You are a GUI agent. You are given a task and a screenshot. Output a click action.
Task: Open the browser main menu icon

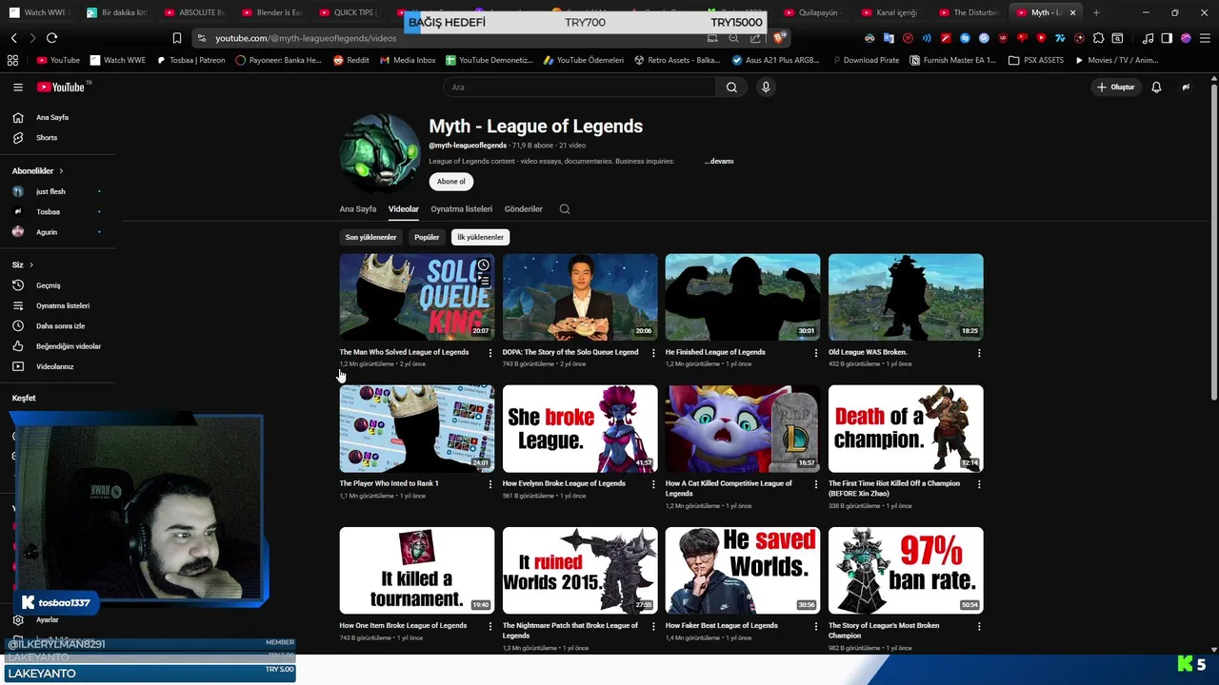tap(1205, 38)
